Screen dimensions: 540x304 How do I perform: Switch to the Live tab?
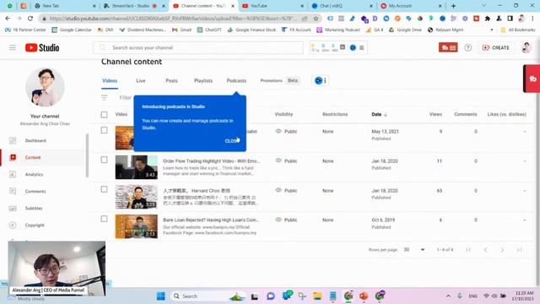pyautogui.click(x=141, y=81)
